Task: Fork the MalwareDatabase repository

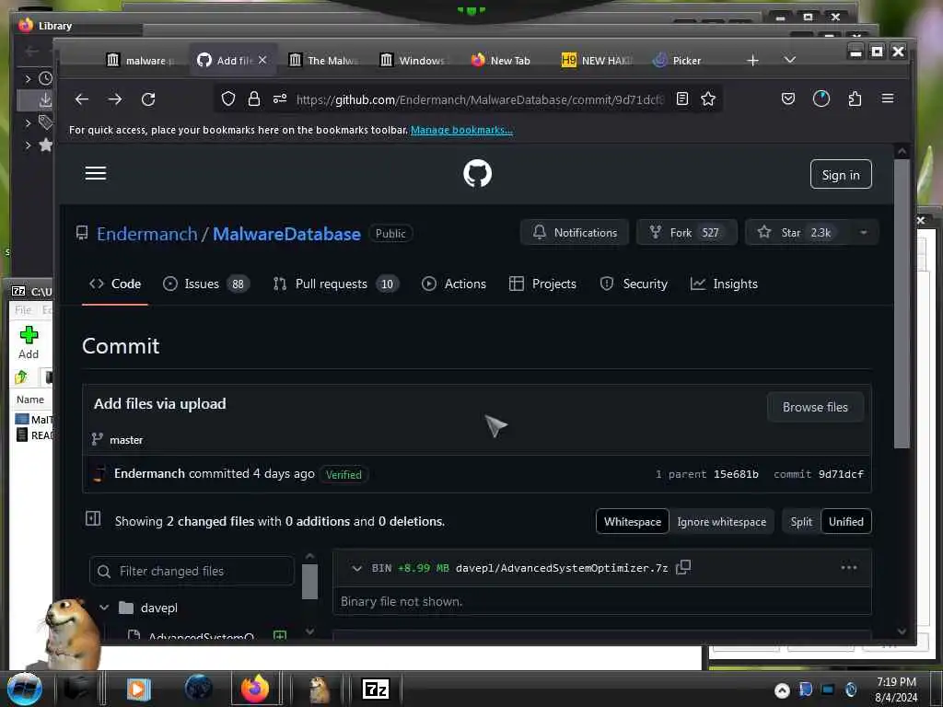Action: pyautogui.click(x=687, y=233)
